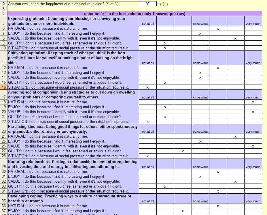Image resolution: width=267 pixels, height=215 pixels.
Task: Mark 'somewhat' for gratitude GUILTY row 9
Action: click(200, 43)
